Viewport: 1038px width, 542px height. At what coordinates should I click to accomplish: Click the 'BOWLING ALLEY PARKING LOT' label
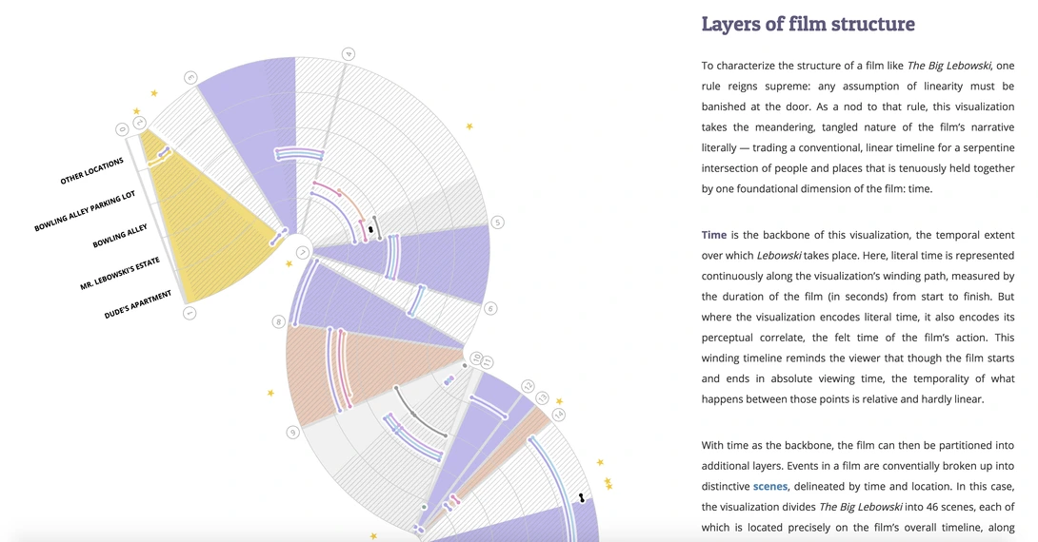pos(85,211)
